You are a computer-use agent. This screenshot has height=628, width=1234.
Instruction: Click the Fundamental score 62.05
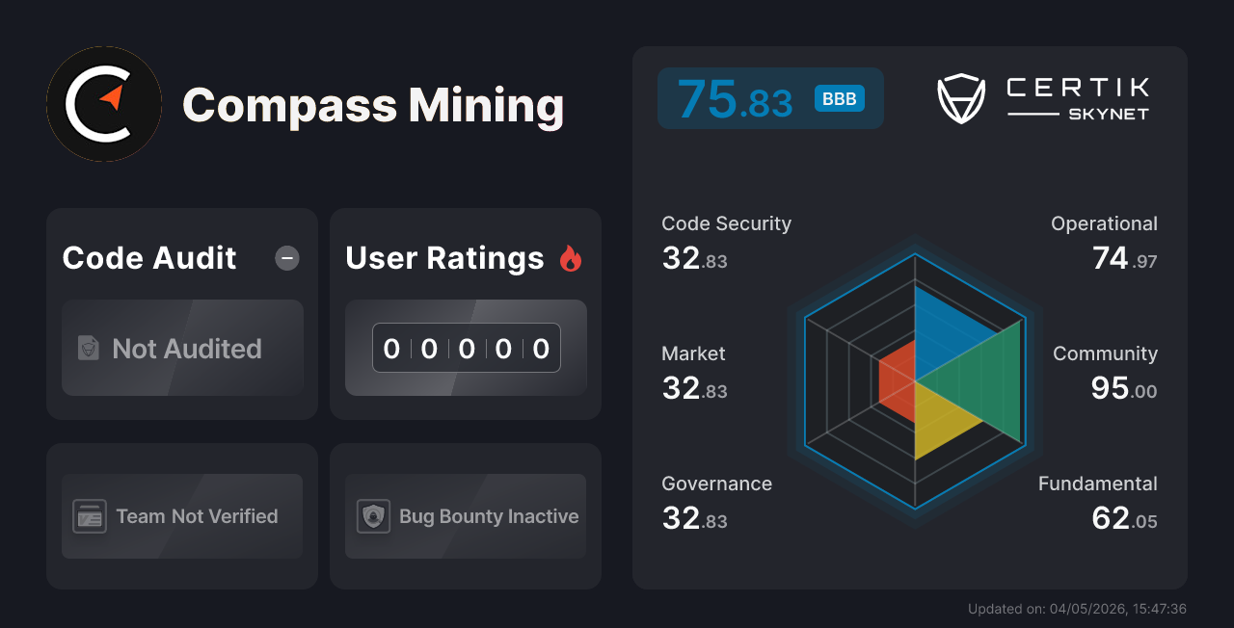tap(1124, 518)
